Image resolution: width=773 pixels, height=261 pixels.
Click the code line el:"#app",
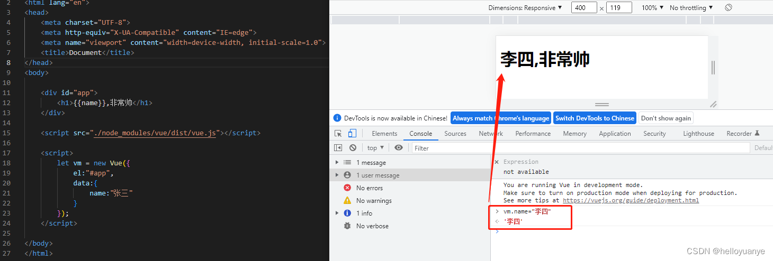94,173
